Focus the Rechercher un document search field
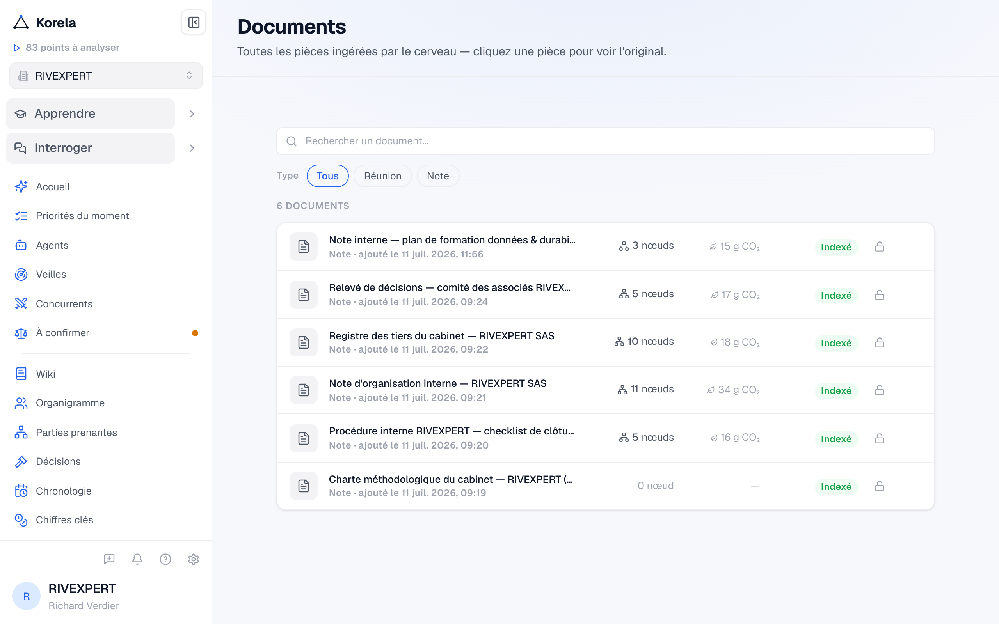 point(605,141)
